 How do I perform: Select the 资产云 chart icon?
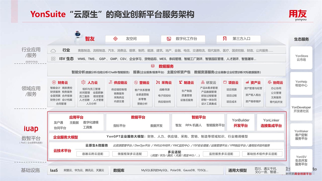247,83
